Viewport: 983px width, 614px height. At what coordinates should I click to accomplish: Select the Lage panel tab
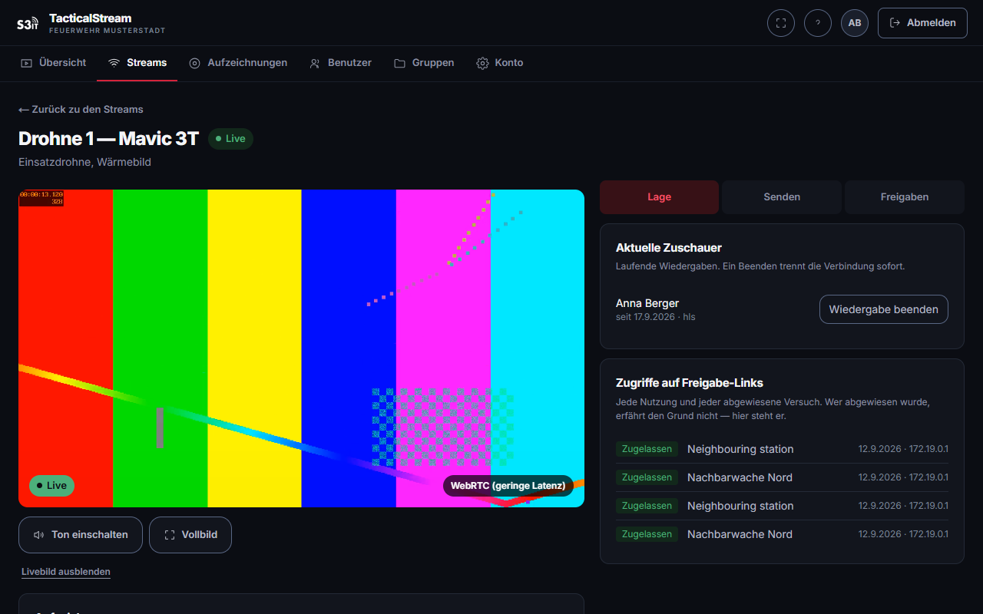pos(659,197)
